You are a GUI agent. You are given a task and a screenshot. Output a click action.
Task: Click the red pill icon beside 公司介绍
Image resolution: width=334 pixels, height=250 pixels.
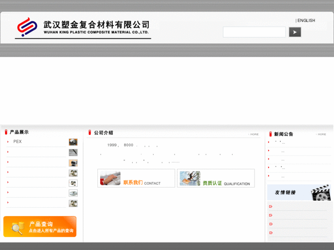pyautogui.click(x=90, y=133)
